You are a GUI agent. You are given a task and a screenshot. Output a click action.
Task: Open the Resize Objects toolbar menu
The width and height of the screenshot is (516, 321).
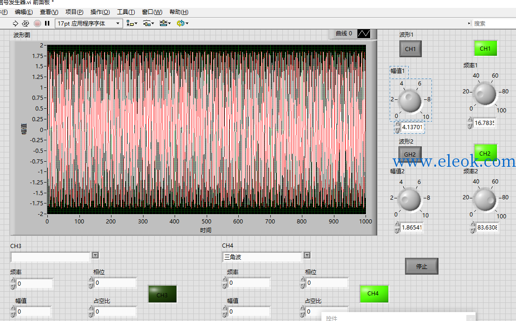[165, 23]
